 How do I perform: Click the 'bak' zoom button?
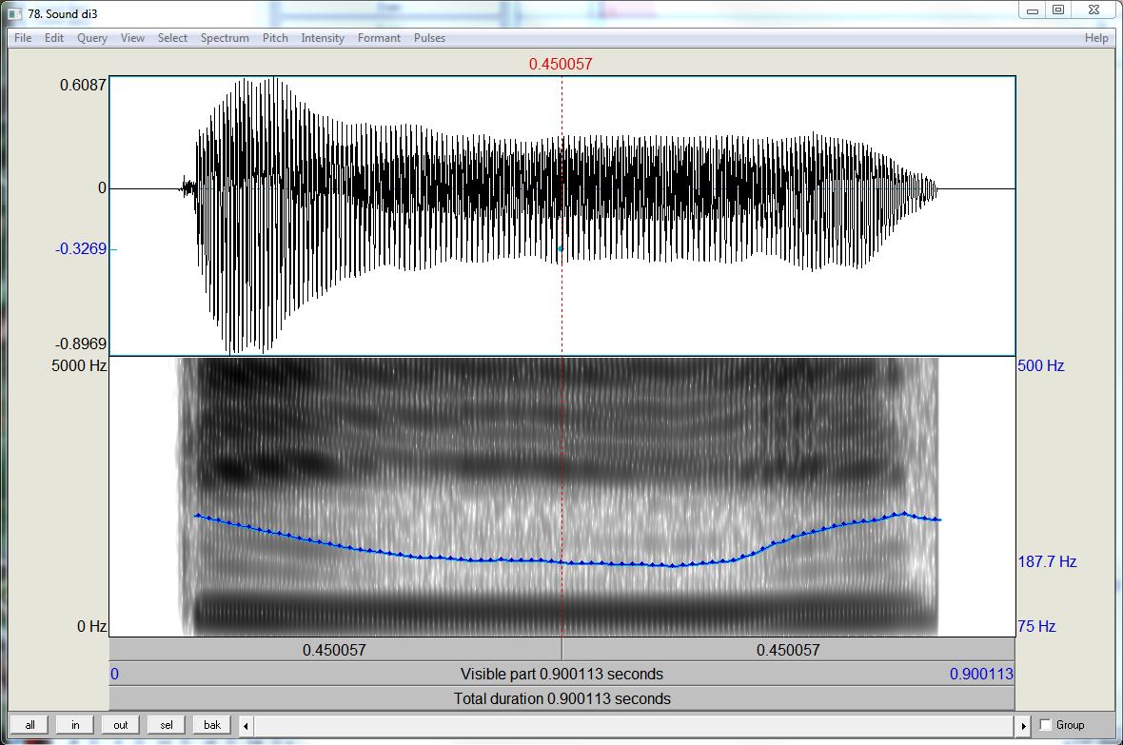coord(212,725)
